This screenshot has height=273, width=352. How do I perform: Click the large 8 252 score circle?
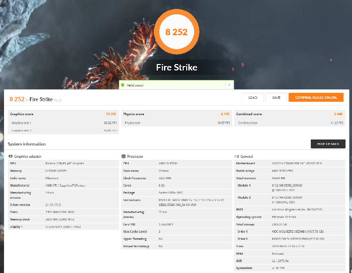177,32
